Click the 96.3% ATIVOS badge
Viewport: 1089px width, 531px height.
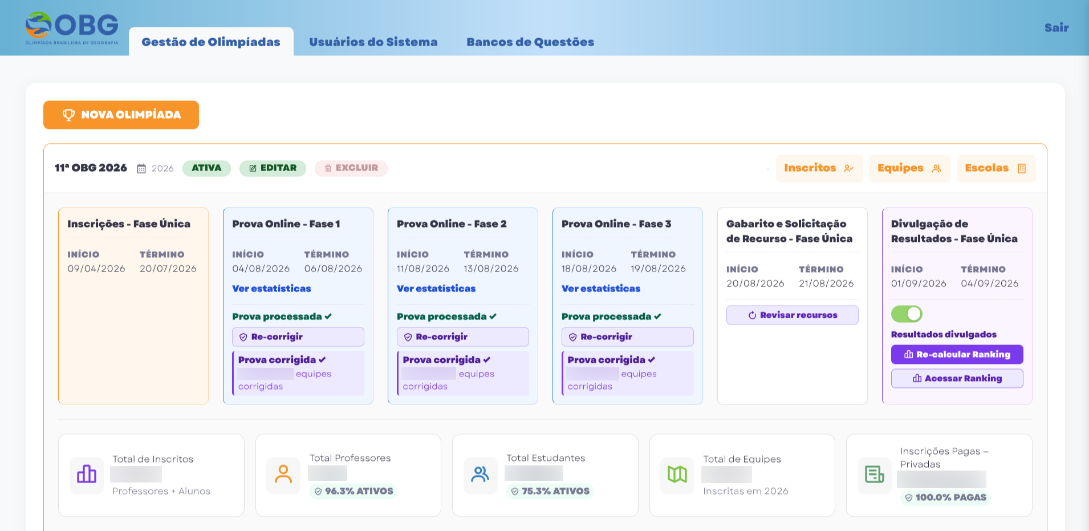click(353, 491)
